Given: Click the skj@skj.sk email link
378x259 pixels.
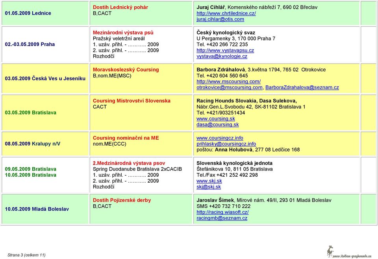Looking at the screenshot, I should click(209, 187).
